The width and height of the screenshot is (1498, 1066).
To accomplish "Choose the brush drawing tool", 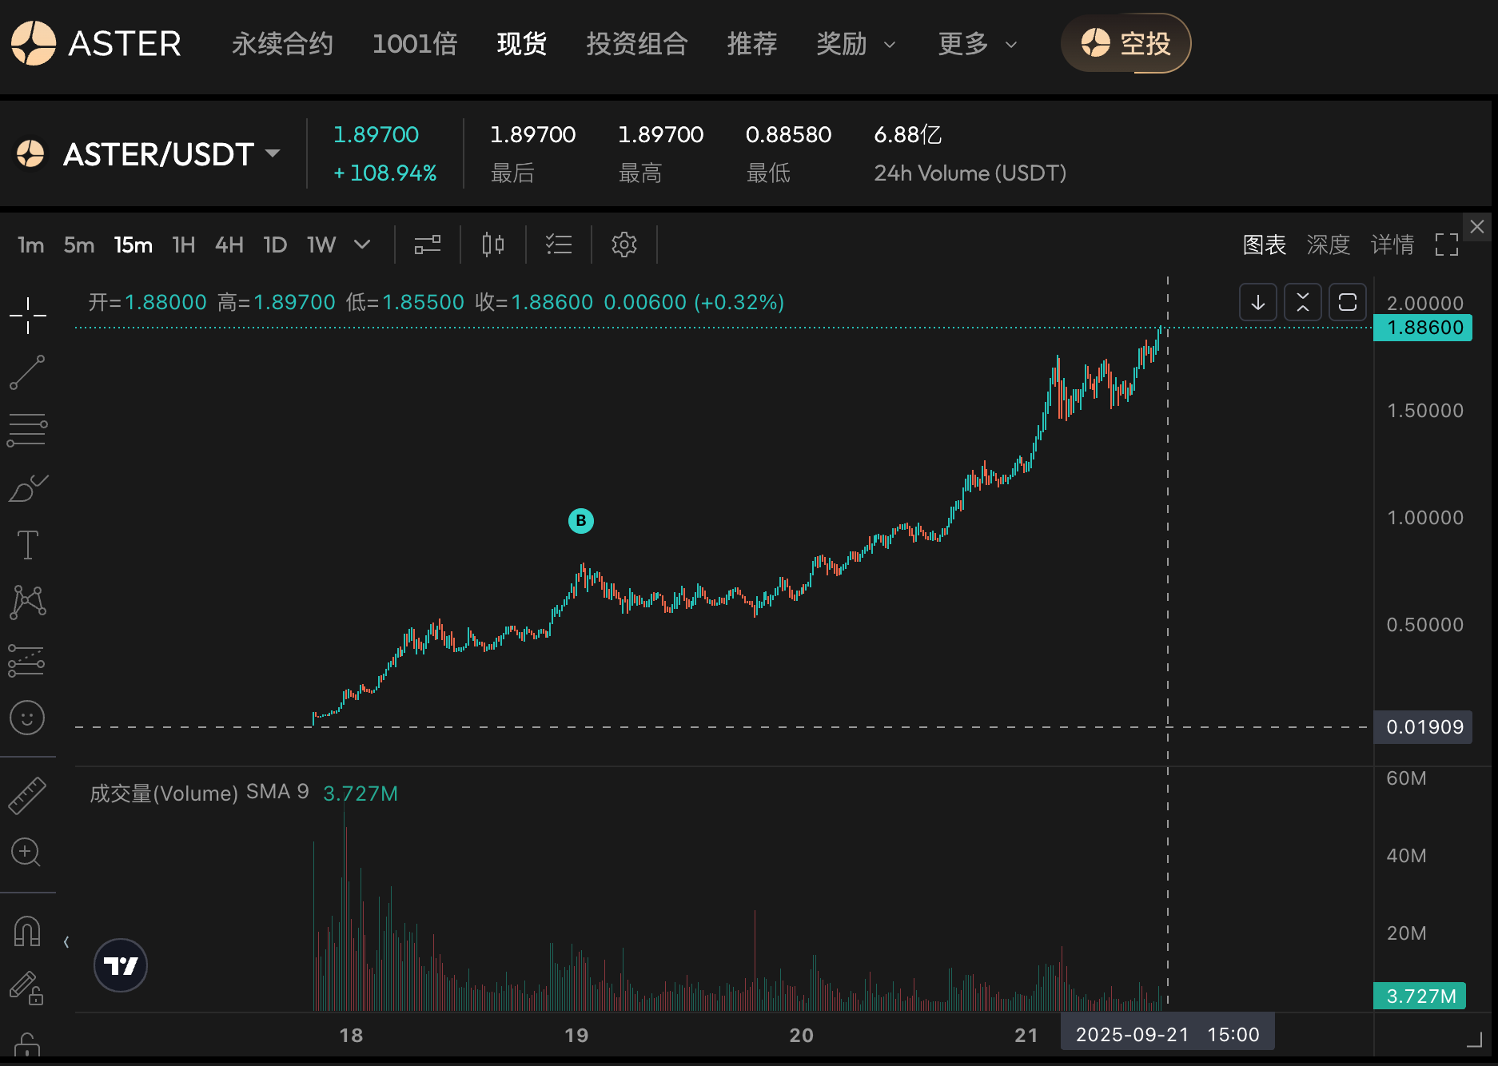I will tap(27, 488).
